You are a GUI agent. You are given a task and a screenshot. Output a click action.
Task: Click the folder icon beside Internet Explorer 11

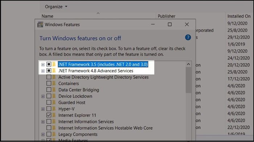click(x=54, y=115)
